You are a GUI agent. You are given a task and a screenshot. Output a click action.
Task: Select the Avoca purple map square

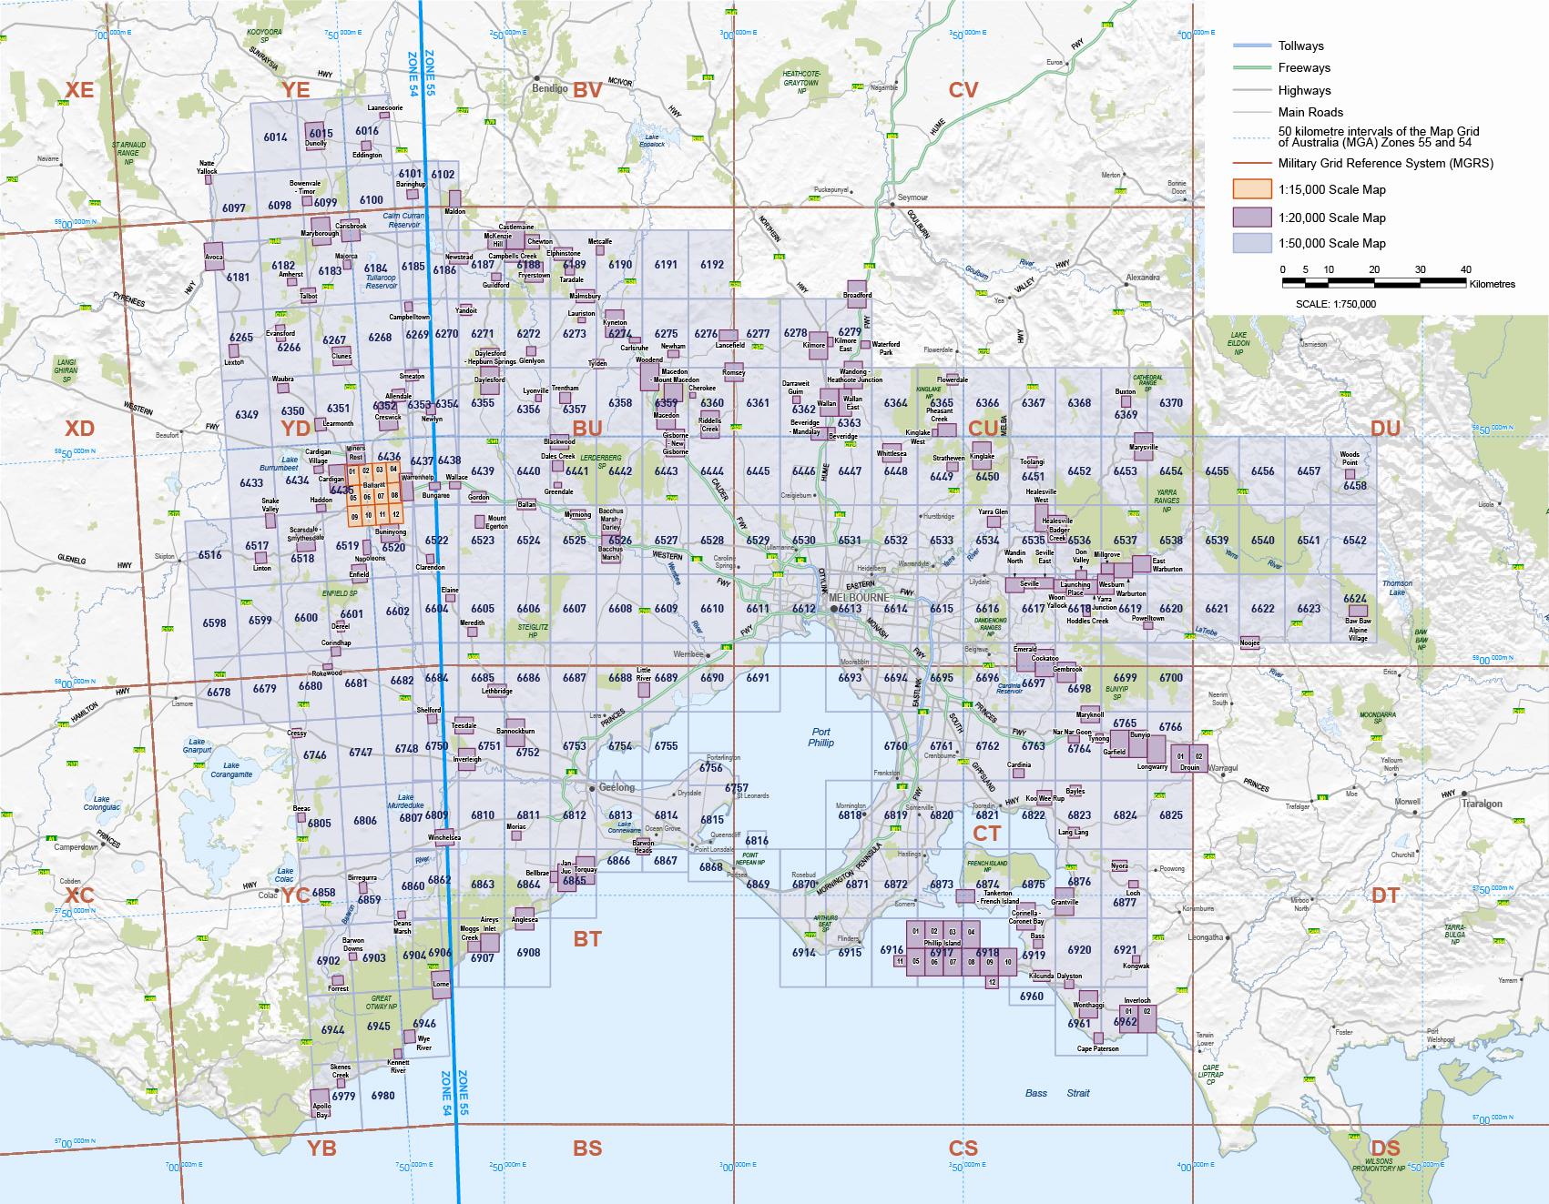(214, 250)
